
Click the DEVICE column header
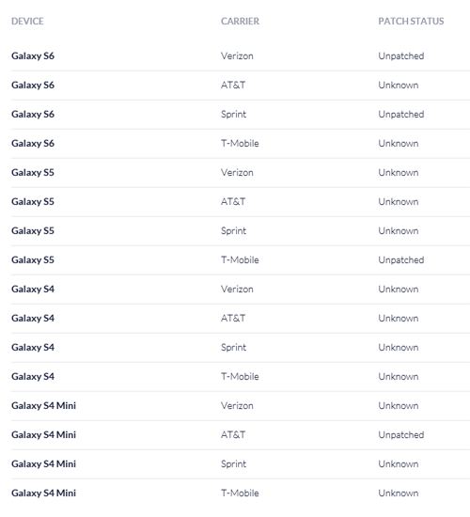tap(27, 22)
